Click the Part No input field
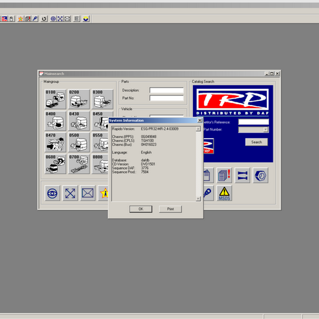 click(167, 98)
